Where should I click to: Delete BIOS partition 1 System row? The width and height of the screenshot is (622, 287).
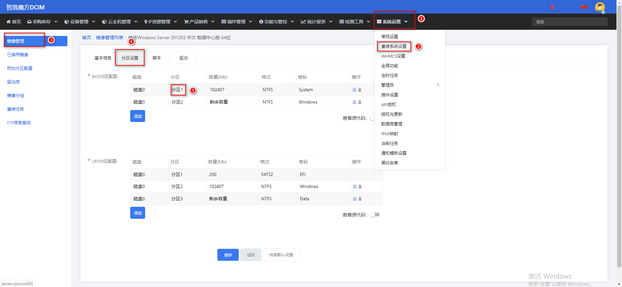pos(360,90)
